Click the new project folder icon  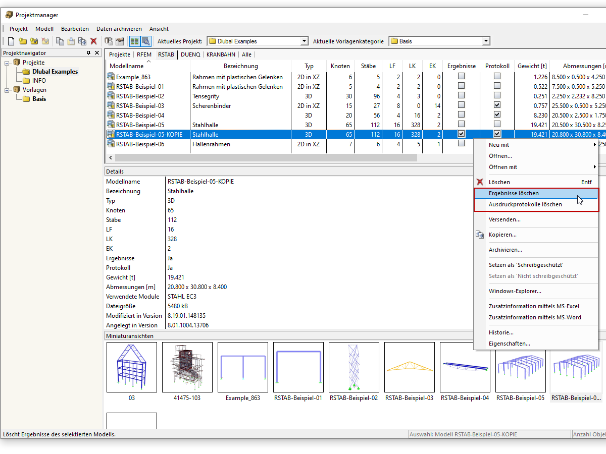click(x=23, y=41)
